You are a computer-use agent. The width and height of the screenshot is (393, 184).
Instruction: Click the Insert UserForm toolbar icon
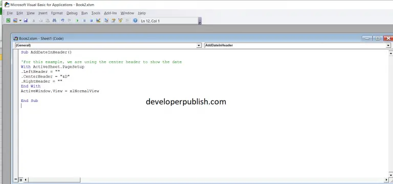15,21
